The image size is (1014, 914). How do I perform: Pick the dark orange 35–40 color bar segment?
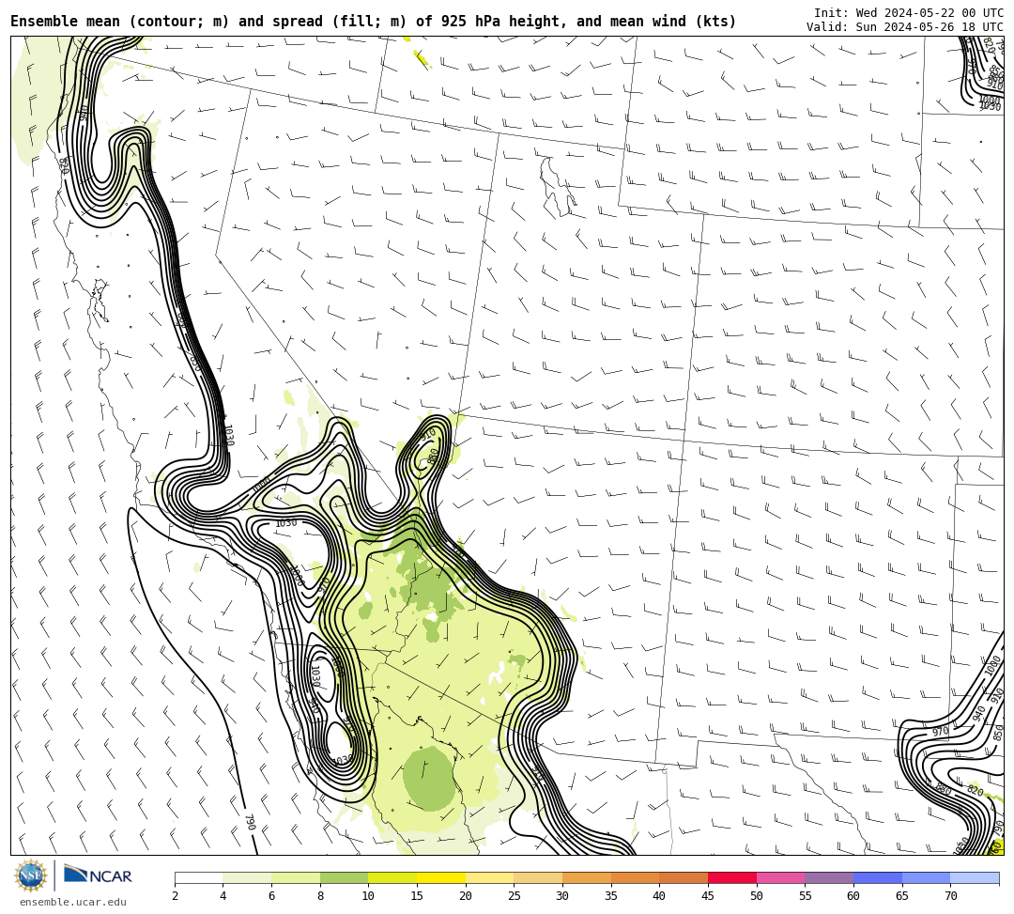635,878
